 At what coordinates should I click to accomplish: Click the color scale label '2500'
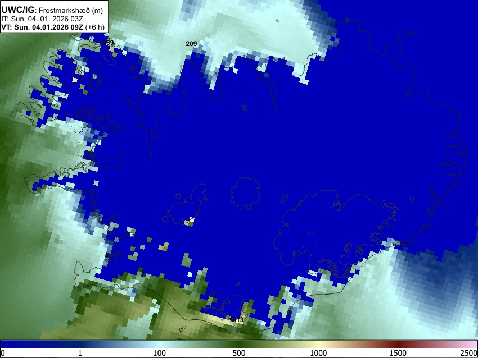[469, 353]
